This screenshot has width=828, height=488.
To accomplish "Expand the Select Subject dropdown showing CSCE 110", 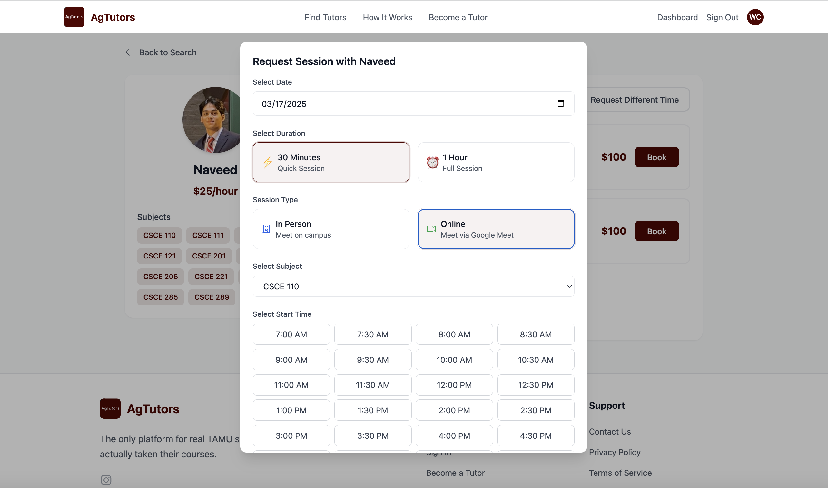I will coord(413,286).
